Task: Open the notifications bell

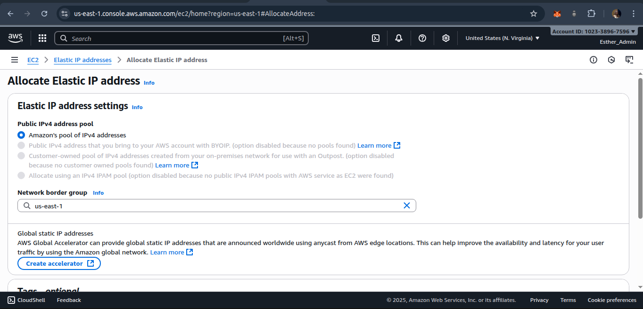Action: click(x=399, y=38)
